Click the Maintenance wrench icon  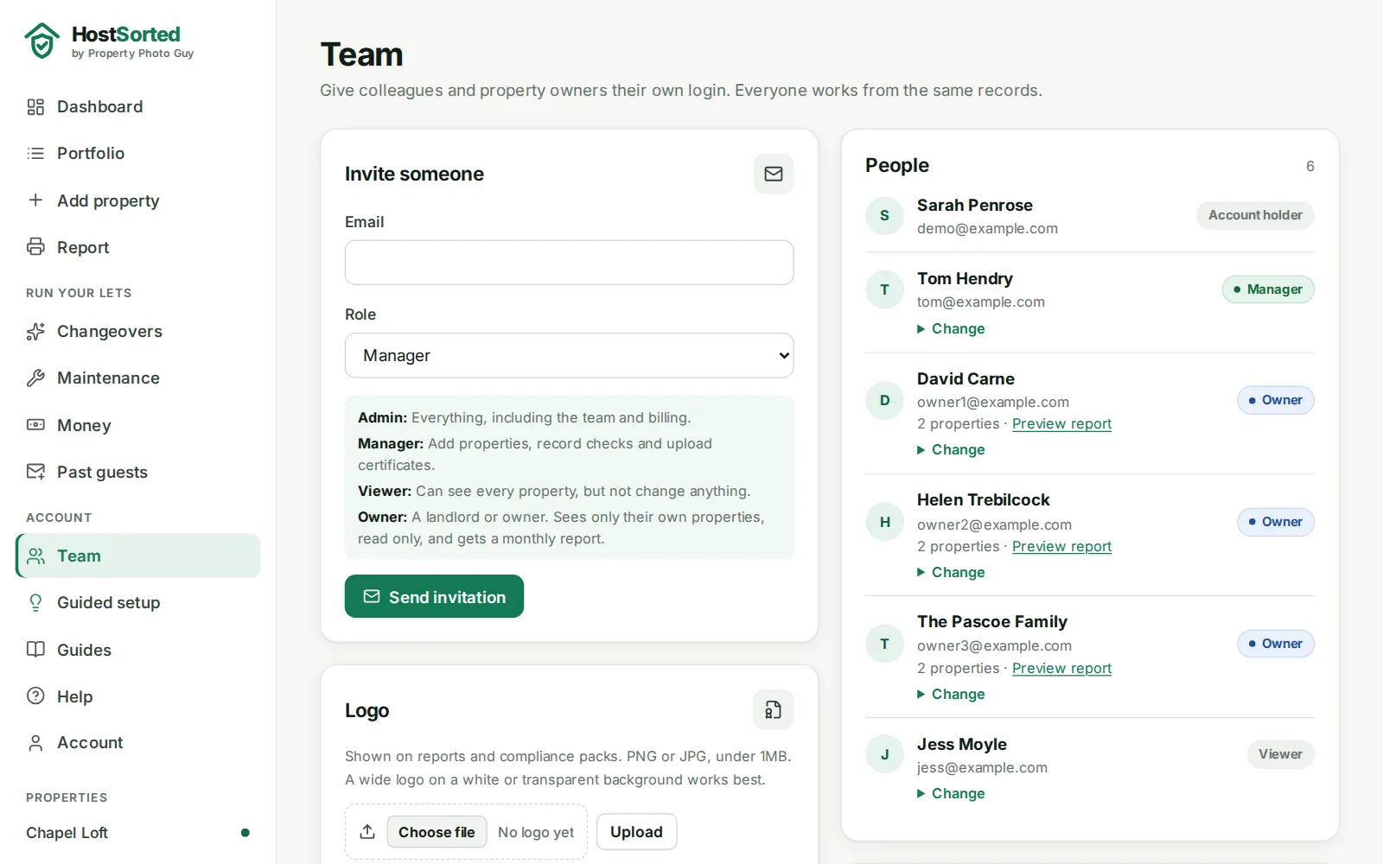tap(35, 378)
